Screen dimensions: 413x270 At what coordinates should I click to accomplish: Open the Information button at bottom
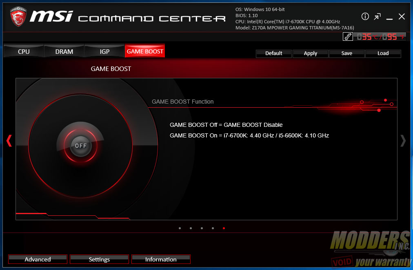click(161, 259)
